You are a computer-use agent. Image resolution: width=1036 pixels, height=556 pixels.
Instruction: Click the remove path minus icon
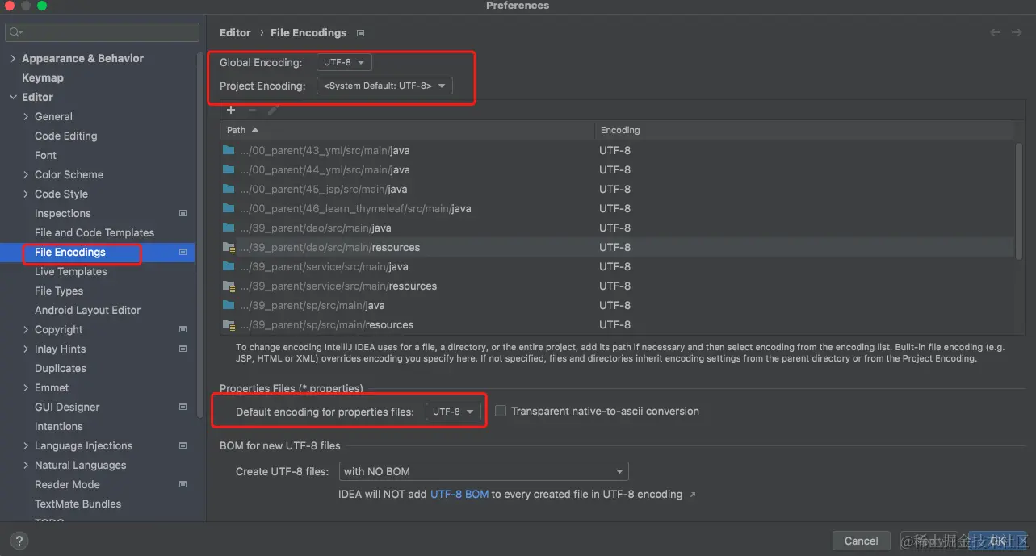(x=252, y=110)
